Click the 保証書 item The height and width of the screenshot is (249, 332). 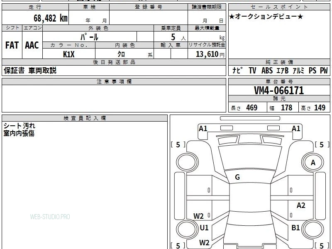(x=14, y=71)
